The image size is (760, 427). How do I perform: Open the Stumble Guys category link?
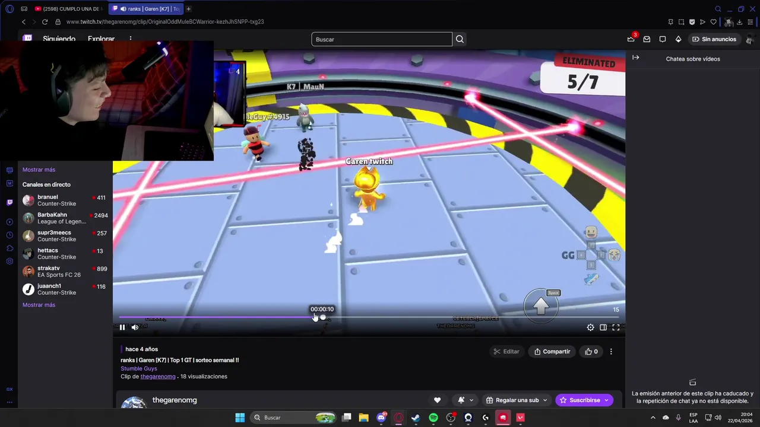(139, 368)
